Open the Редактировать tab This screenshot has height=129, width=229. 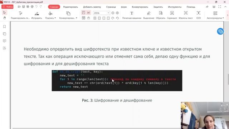[70, 7]
